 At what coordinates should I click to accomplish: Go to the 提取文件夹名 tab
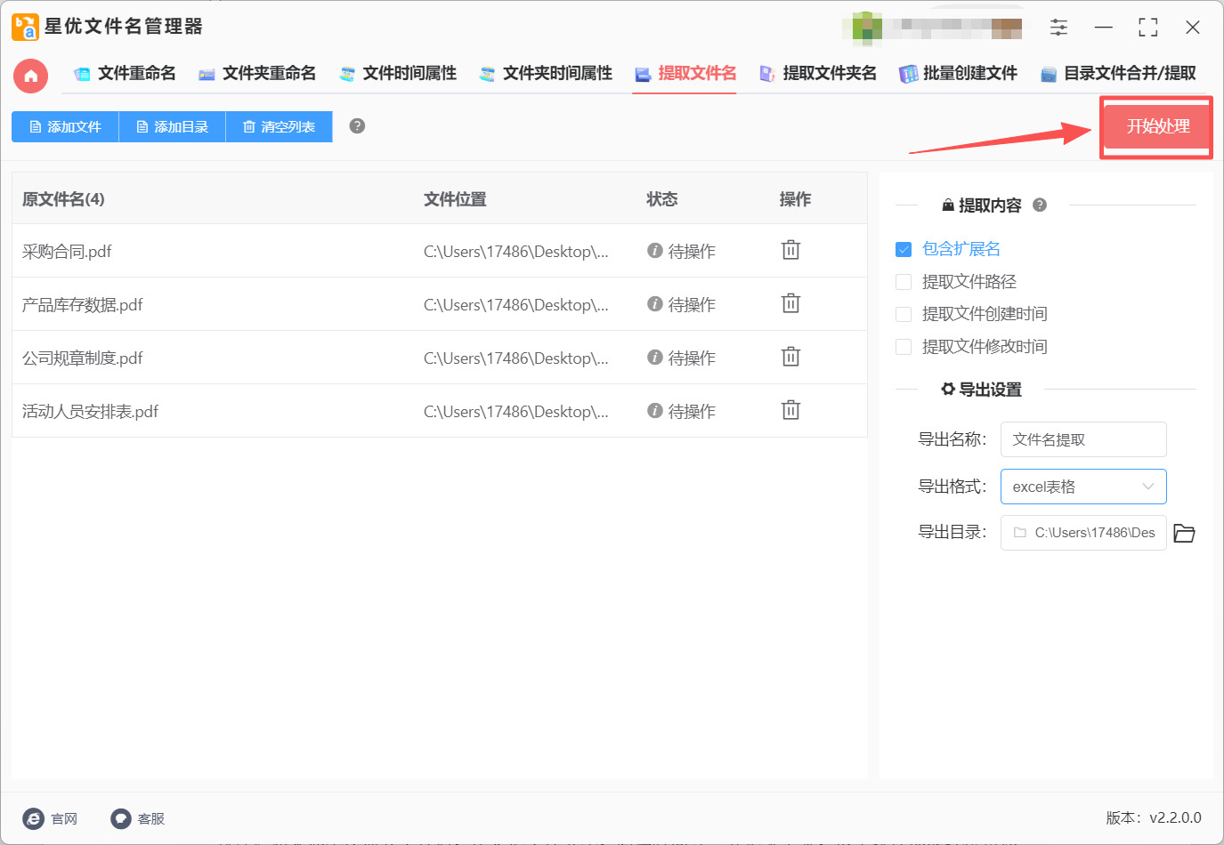coord(818,74)
